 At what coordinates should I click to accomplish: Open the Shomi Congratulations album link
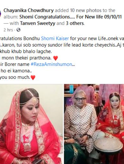pyautogui.click(x=71, y=17)
